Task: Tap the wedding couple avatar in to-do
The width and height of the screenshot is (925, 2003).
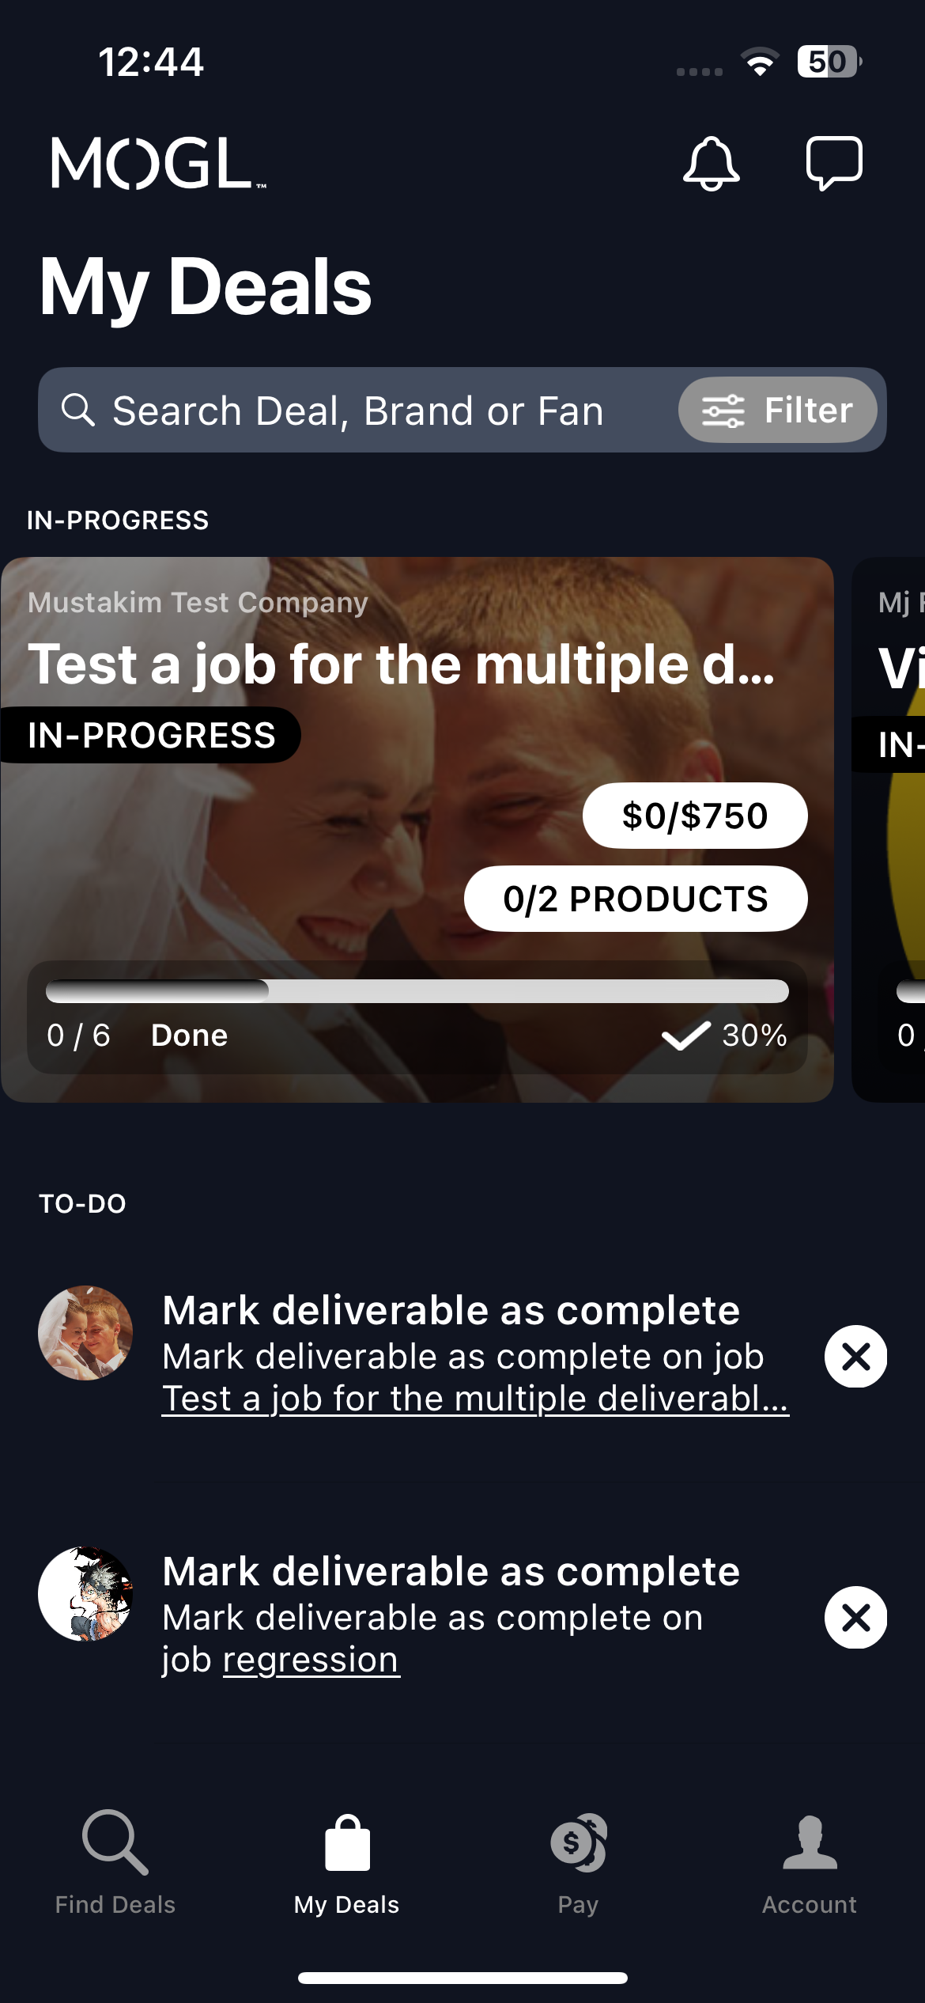Action: tap(85, 1333)
